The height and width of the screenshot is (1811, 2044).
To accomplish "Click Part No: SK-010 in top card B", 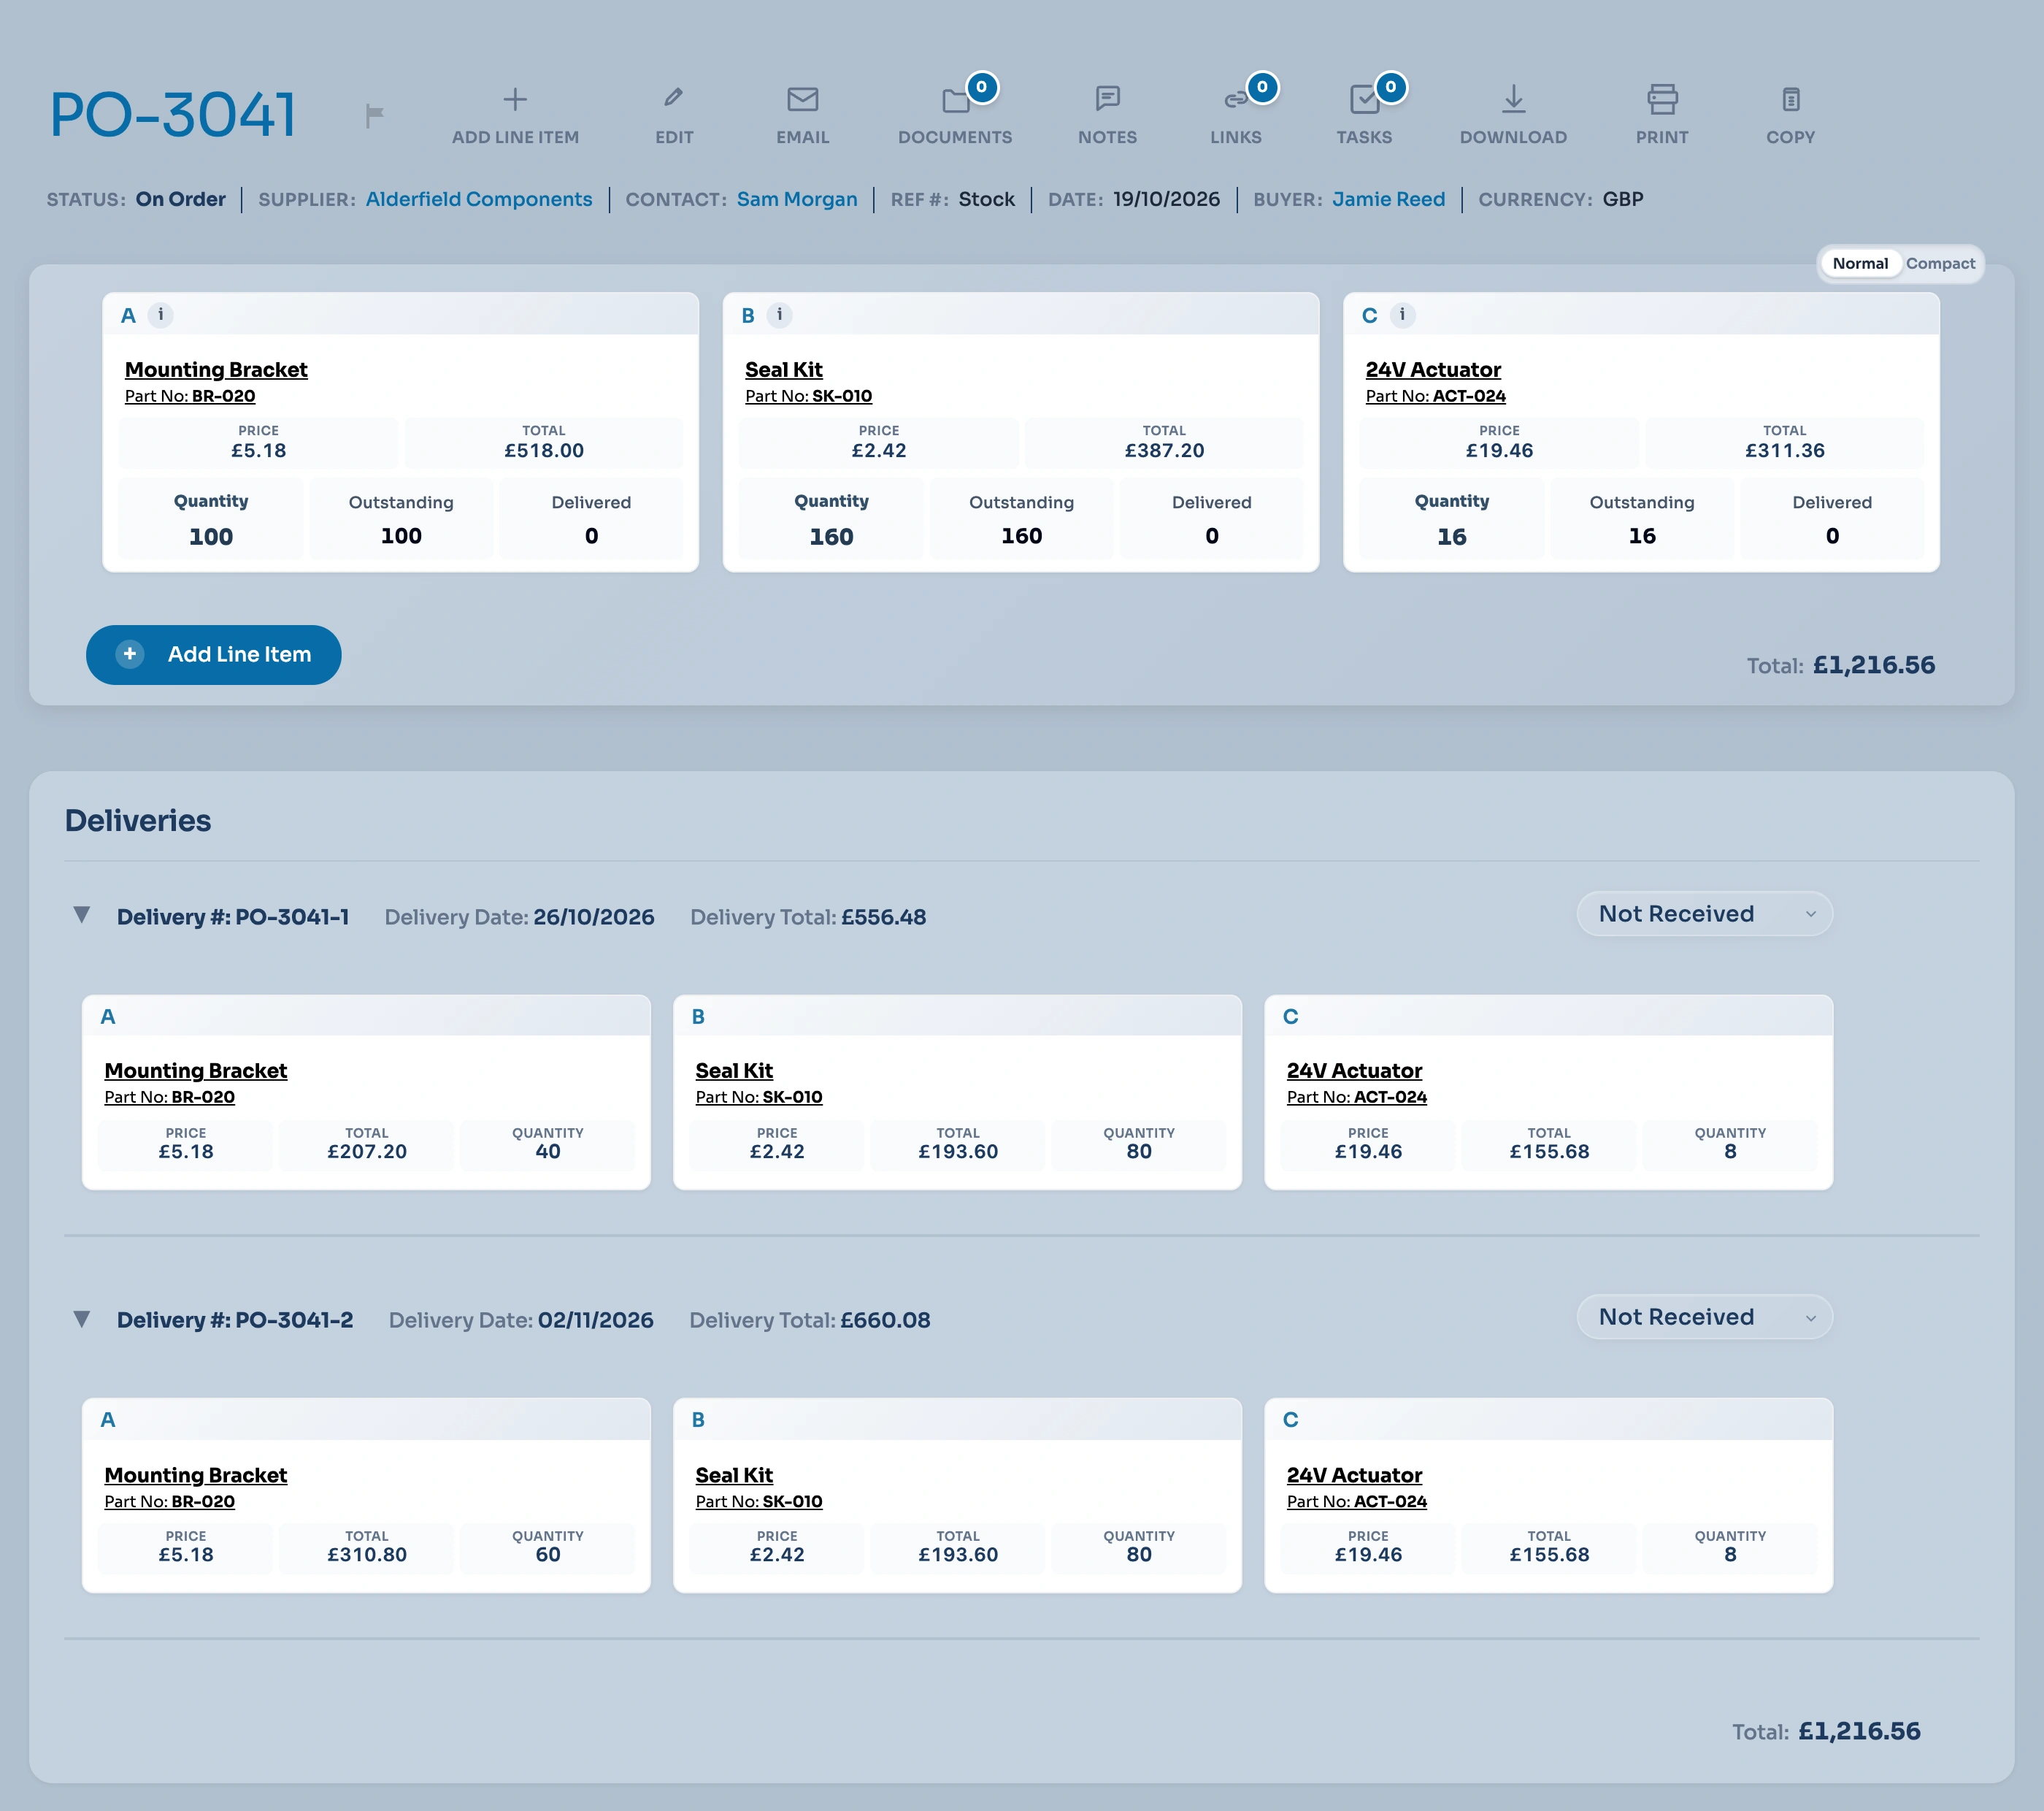I will 809,397.
